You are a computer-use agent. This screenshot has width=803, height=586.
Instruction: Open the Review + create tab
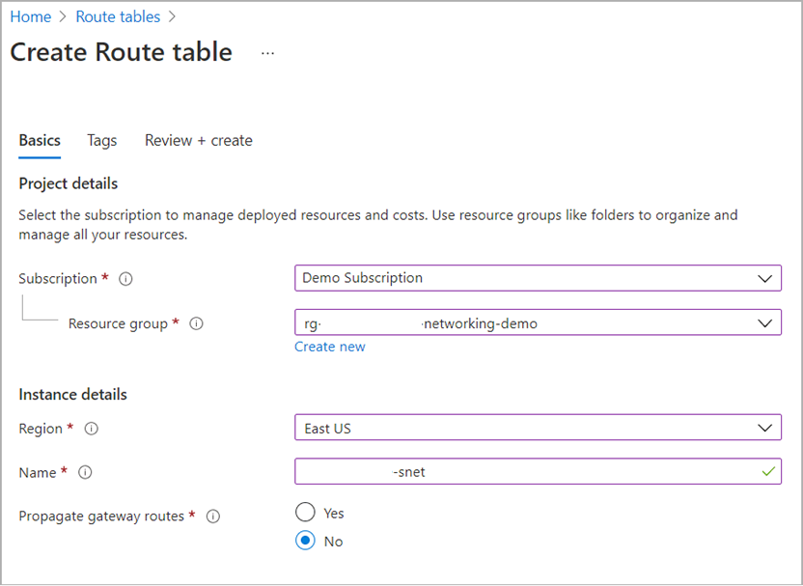[x=198, y=140]
